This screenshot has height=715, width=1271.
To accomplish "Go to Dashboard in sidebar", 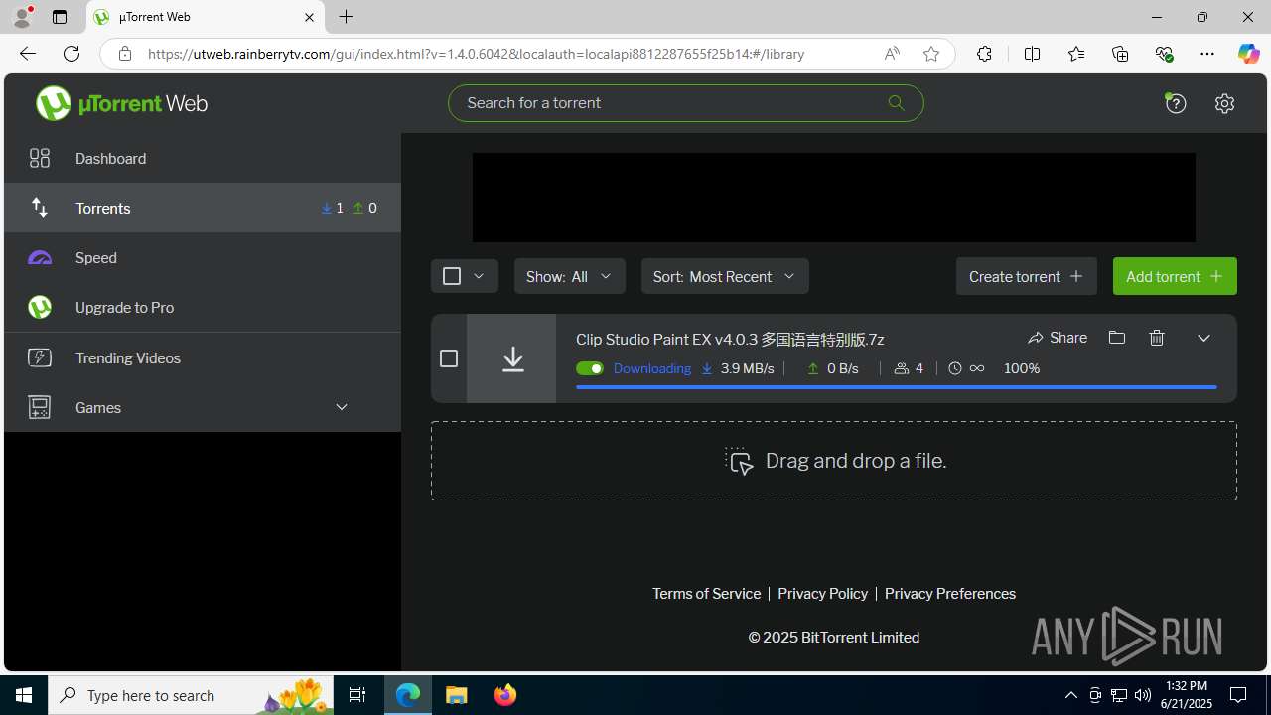I will tap(203, 158).
